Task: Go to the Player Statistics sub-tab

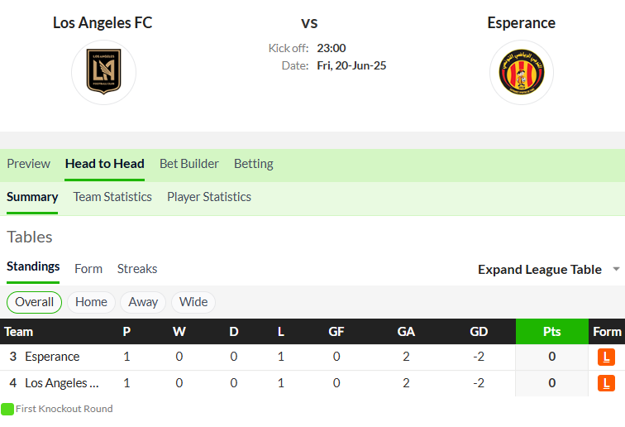Action: 209,197
